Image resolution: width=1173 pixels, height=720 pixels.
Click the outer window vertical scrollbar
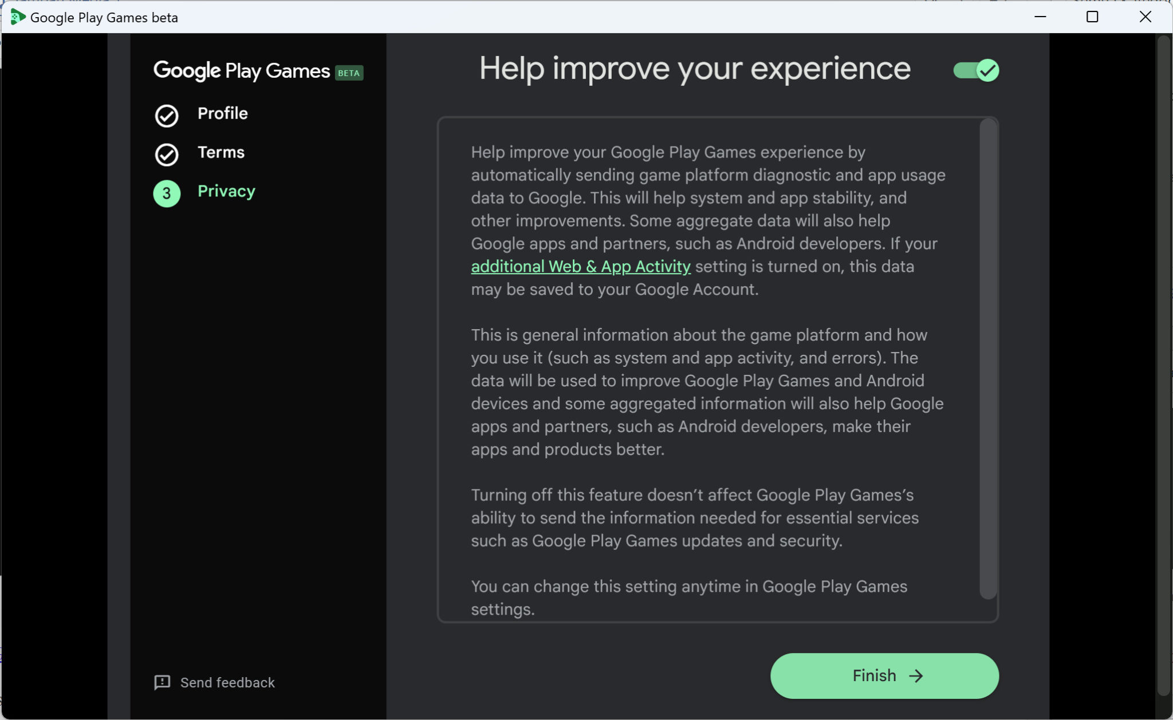tap(1163, 366)
